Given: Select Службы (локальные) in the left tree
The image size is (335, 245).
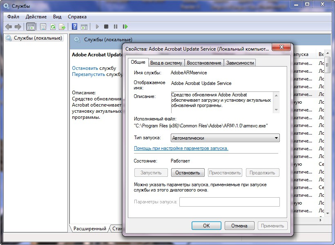Looking at the screenshot, I should point(38,38).
